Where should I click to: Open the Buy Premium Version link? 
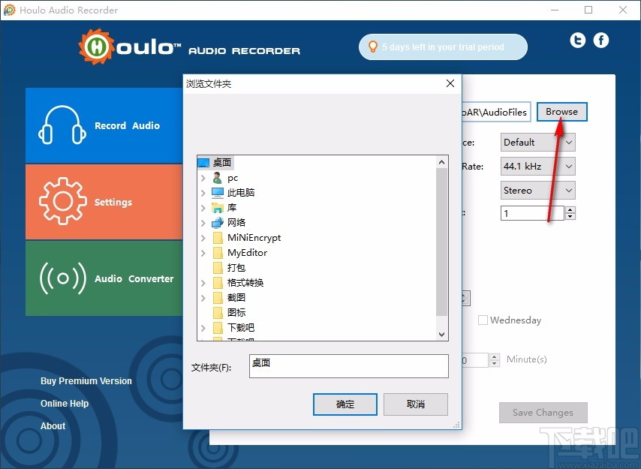86,381
